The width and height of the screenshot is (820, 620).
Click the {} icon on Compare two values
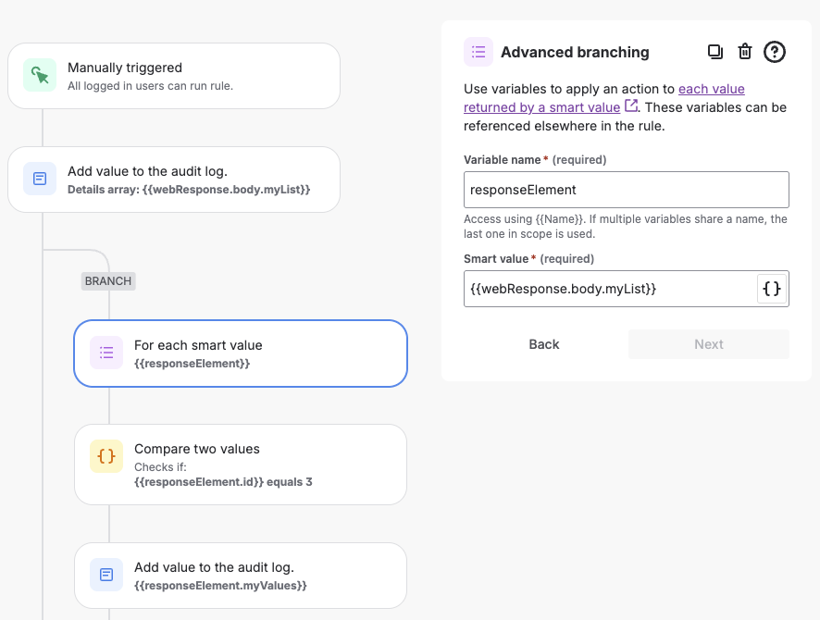click(106, 456)
